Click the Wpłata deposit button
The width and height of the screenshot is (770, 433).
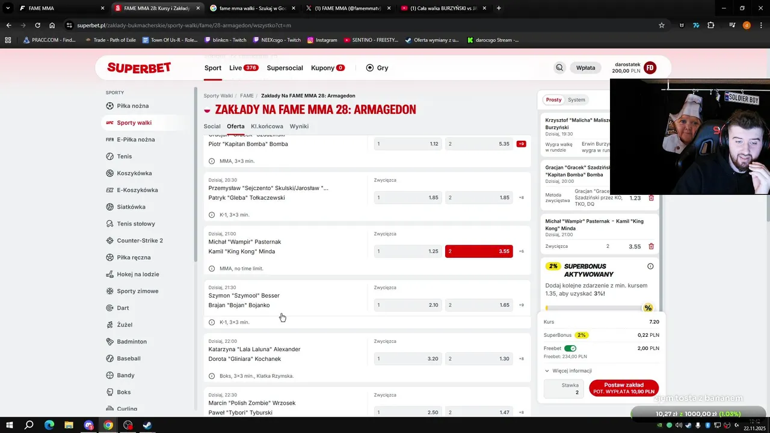coord(585,68)
